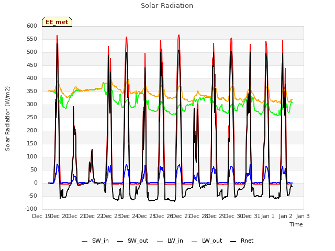Click the green LW_in legend swatch
The image size is (335, 251).
(160, 242)
